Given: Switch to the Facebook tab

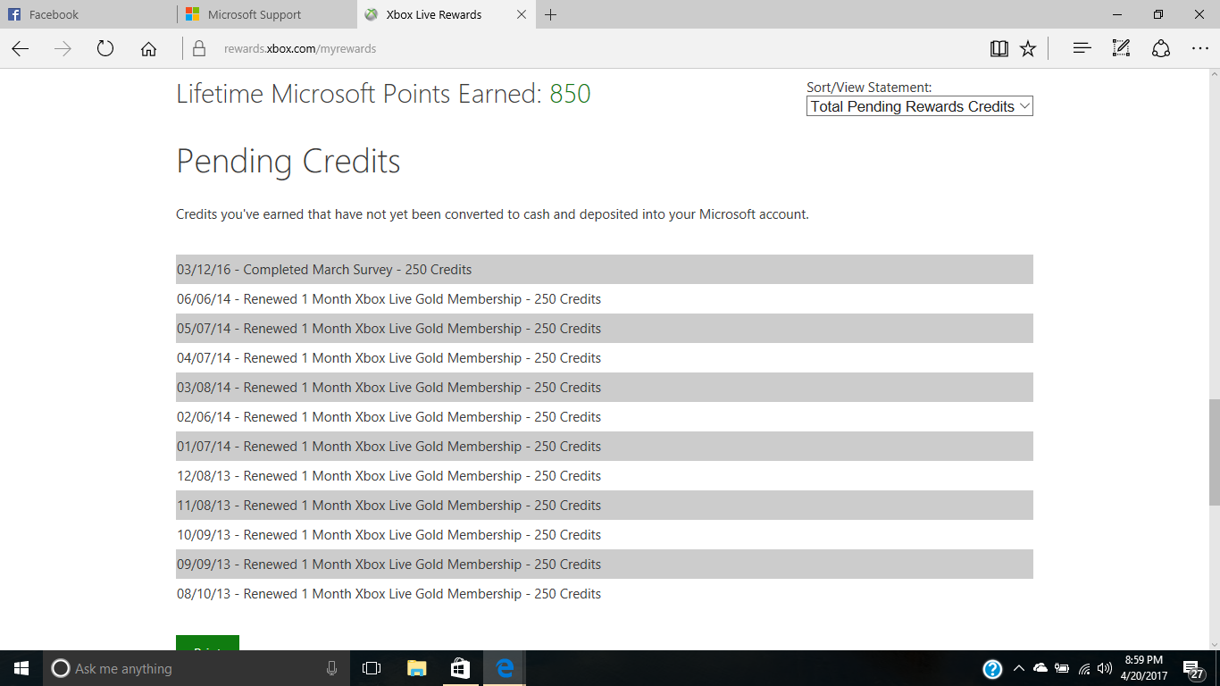Looking at the screenshot, I should coord(88,15).
